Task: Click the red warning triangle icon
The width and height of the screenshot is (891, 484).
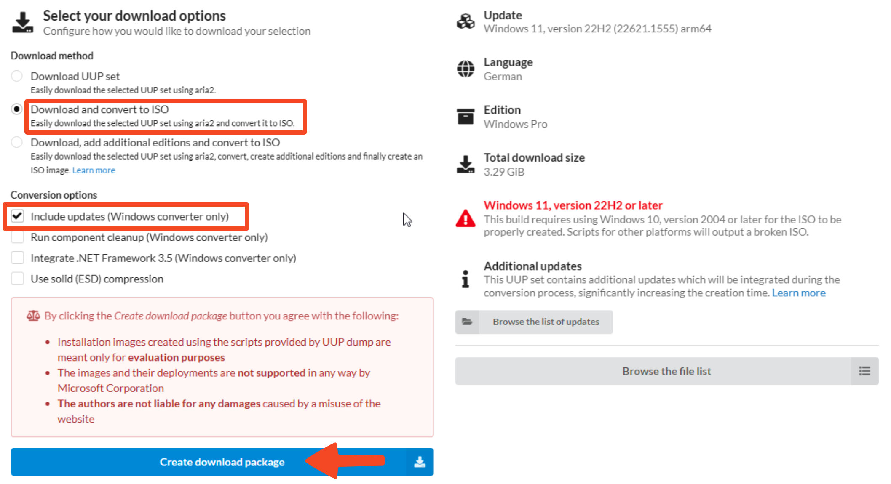Action: coord(466,218)
